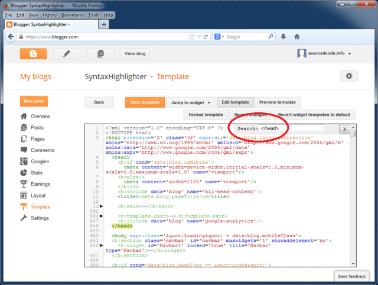Screen dimensions: 378x285
Task: Open the Edit menu
Action: tap(20, 15)
